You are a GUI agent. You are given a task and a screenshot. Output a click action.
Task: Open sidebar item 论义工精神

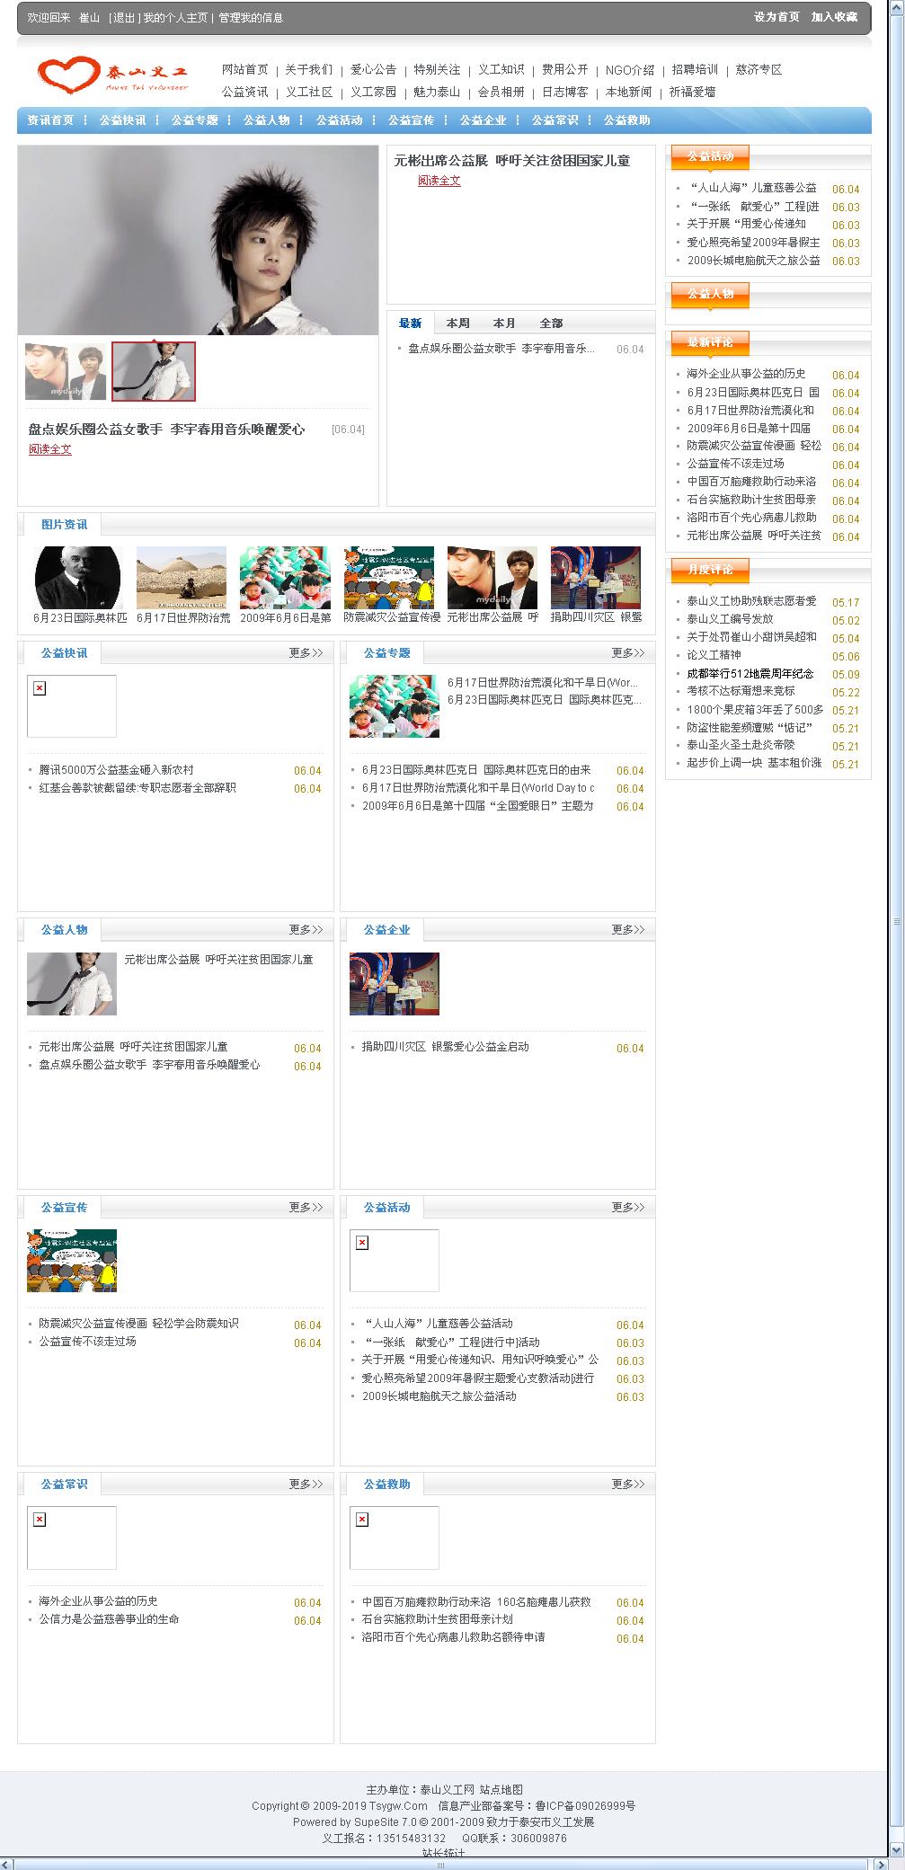714,655
